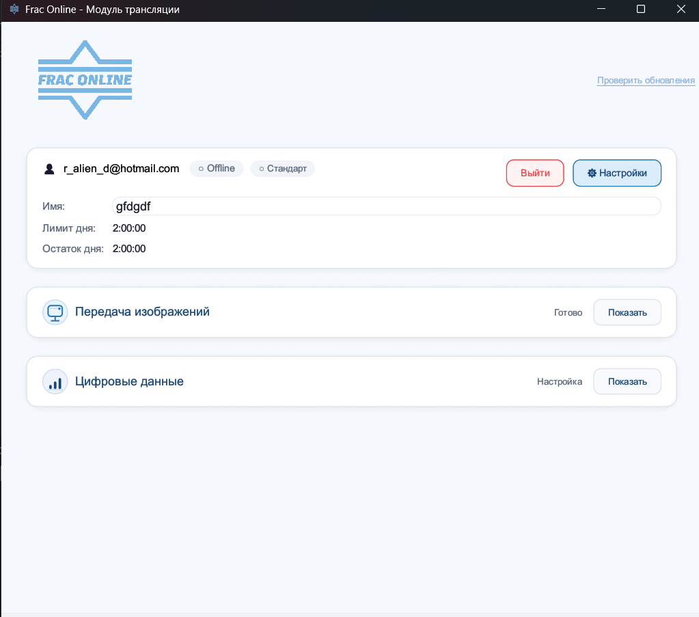Click the Цифровые данные heading

[129, 381]
